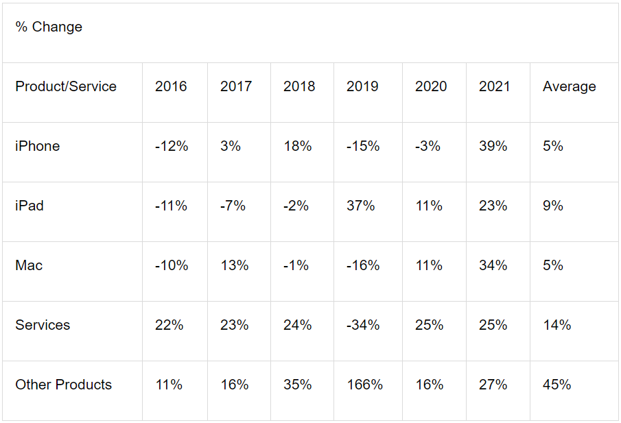The image size is (621, 423).
Task: Select the Services row label
Action: coord(43,325)
